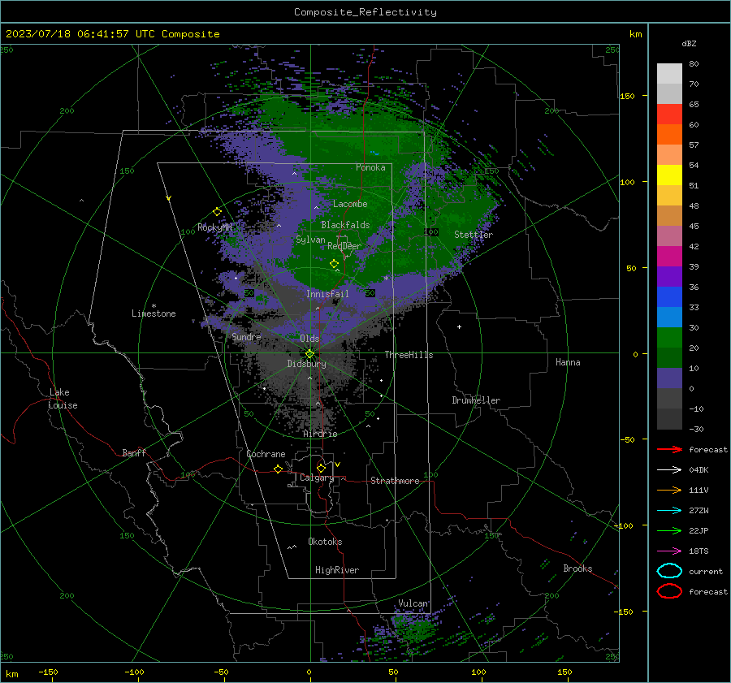Click the Limestone label

[154, 313]
